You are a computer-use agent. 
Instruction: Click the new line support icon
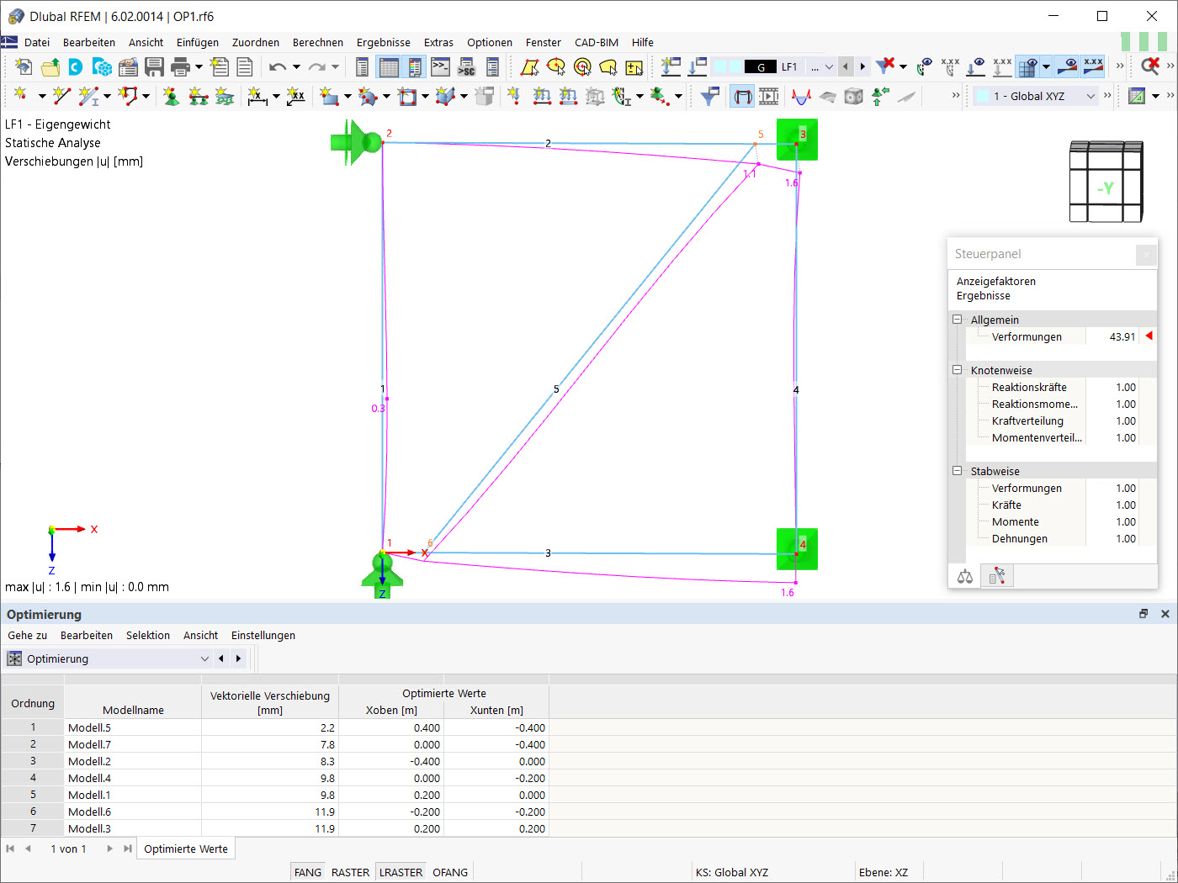[198, 97]
